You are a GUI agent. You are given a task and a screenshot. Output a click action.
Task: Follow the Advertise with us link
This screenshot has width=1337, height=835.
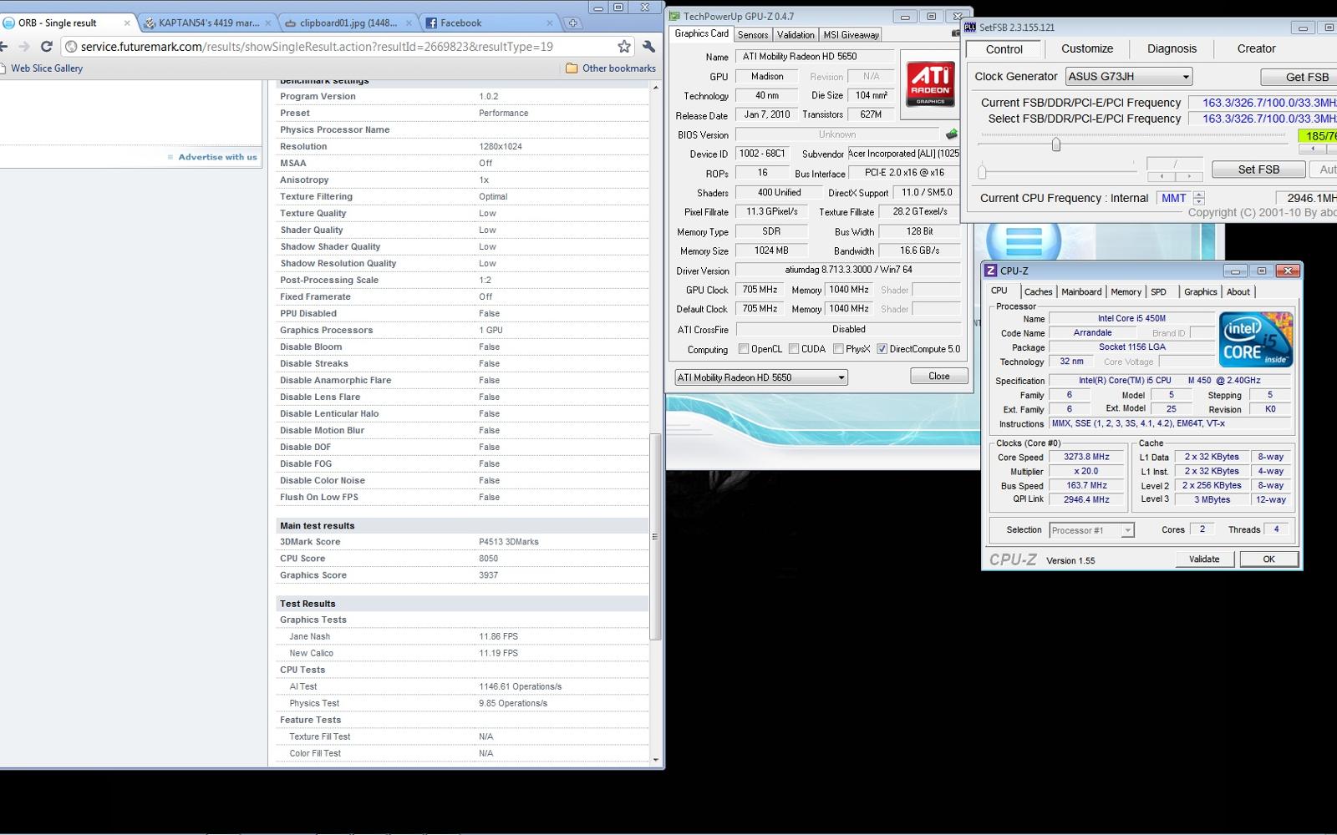pyautogui.click(x=217, y=157)
